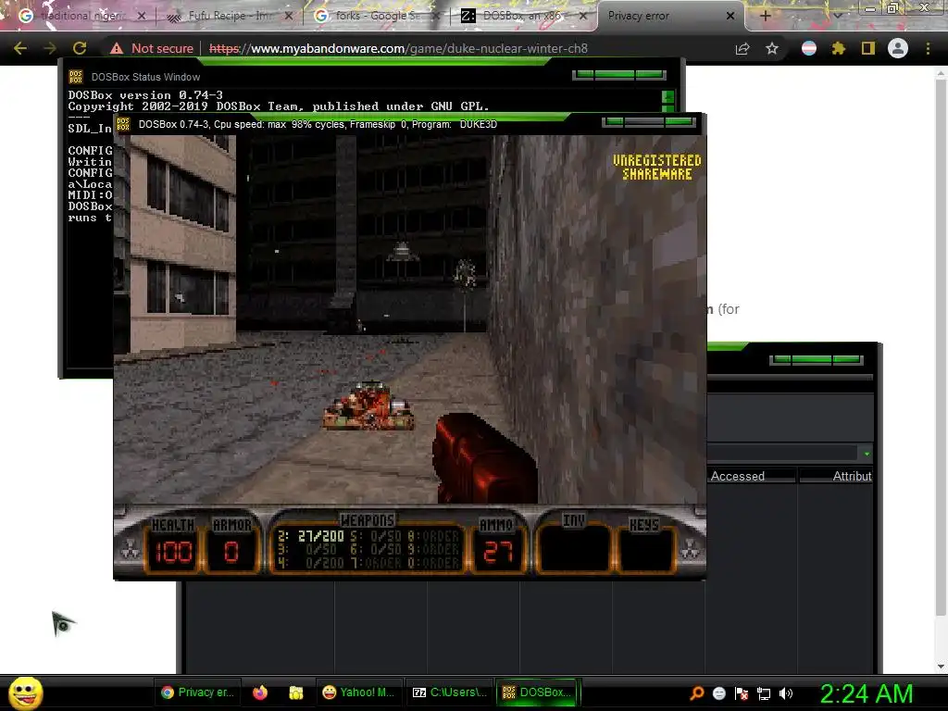
Task: Click the myabandonware URL address bar
Action: pos(398,48)
